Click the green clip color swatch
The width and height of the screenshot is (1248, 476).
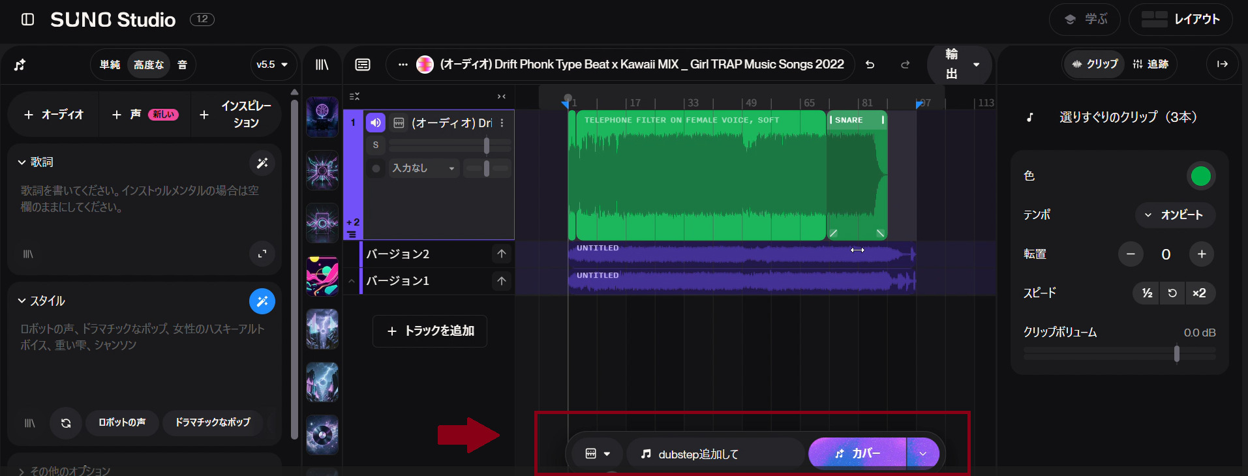click(1201, 176)
